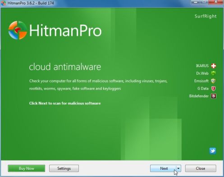
Task: Click the title bar HitmanPro app icon
Action: tap(3, 3)
